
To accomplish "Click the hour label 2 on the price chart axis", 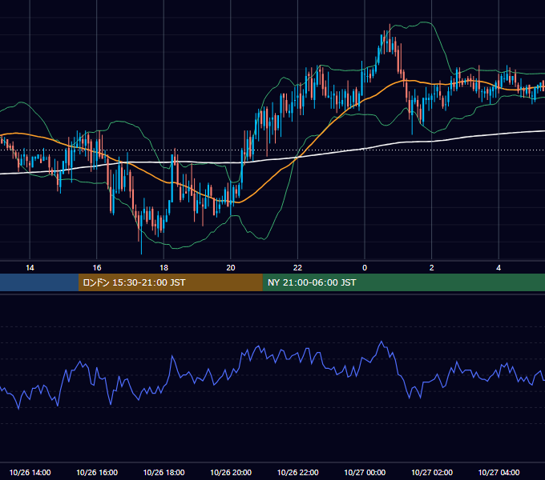I will [432, 268].
